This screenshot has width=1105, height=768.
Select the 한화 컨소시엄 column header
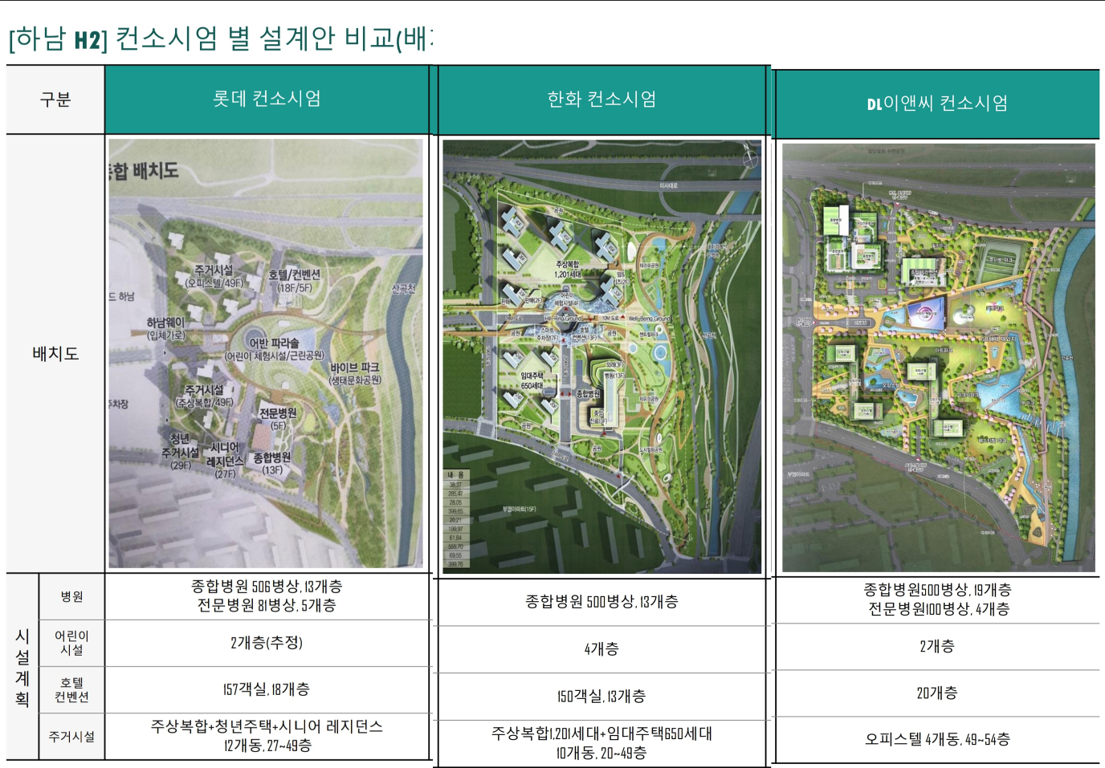(601, 100)
